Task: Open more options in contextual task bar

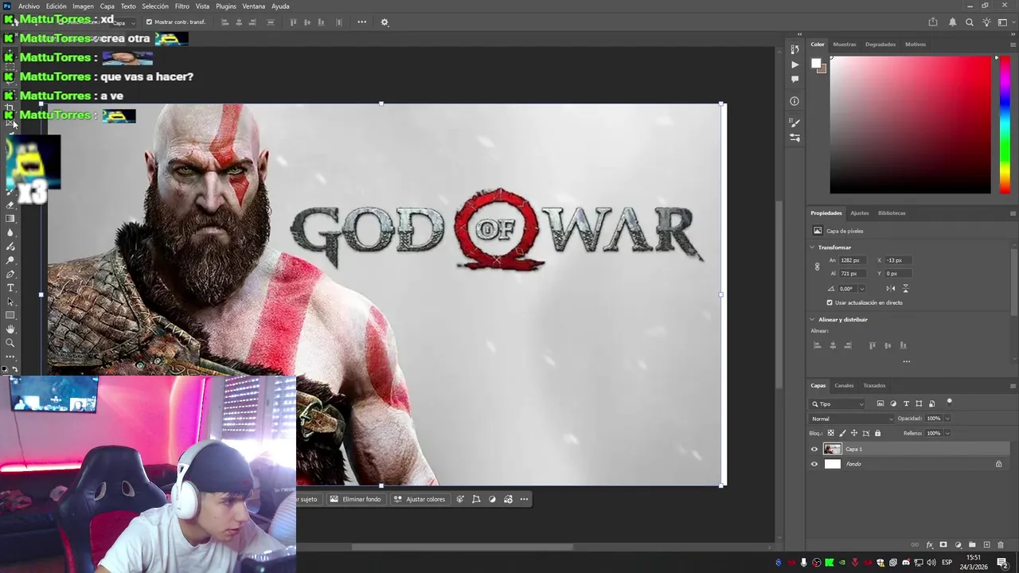Action: tap(524, 500)
